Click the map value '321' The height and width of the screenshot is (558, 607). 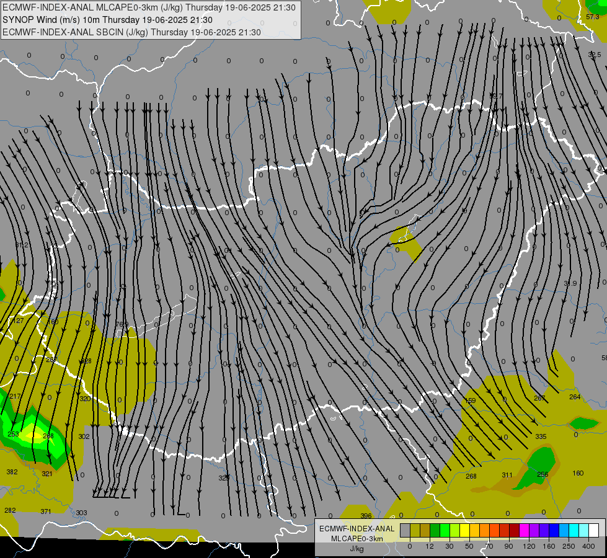point(47,474)
